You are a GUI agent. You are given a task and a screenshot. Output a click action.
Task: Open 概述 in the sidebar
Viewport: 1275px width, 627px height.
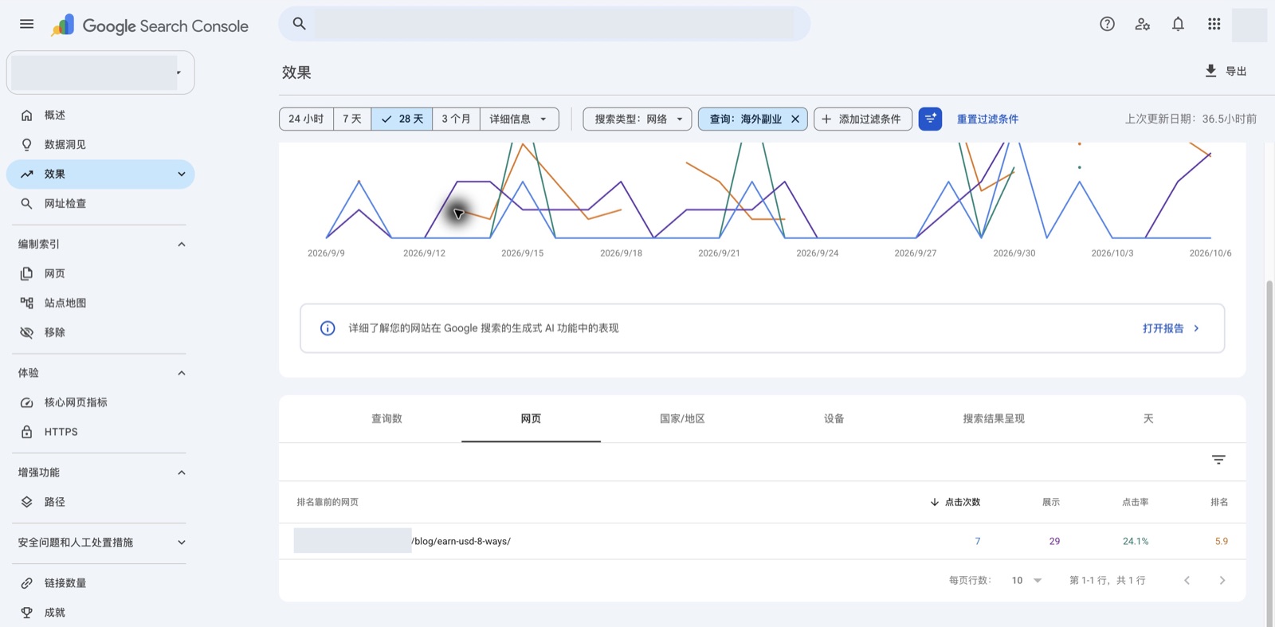tap(100, 115)
